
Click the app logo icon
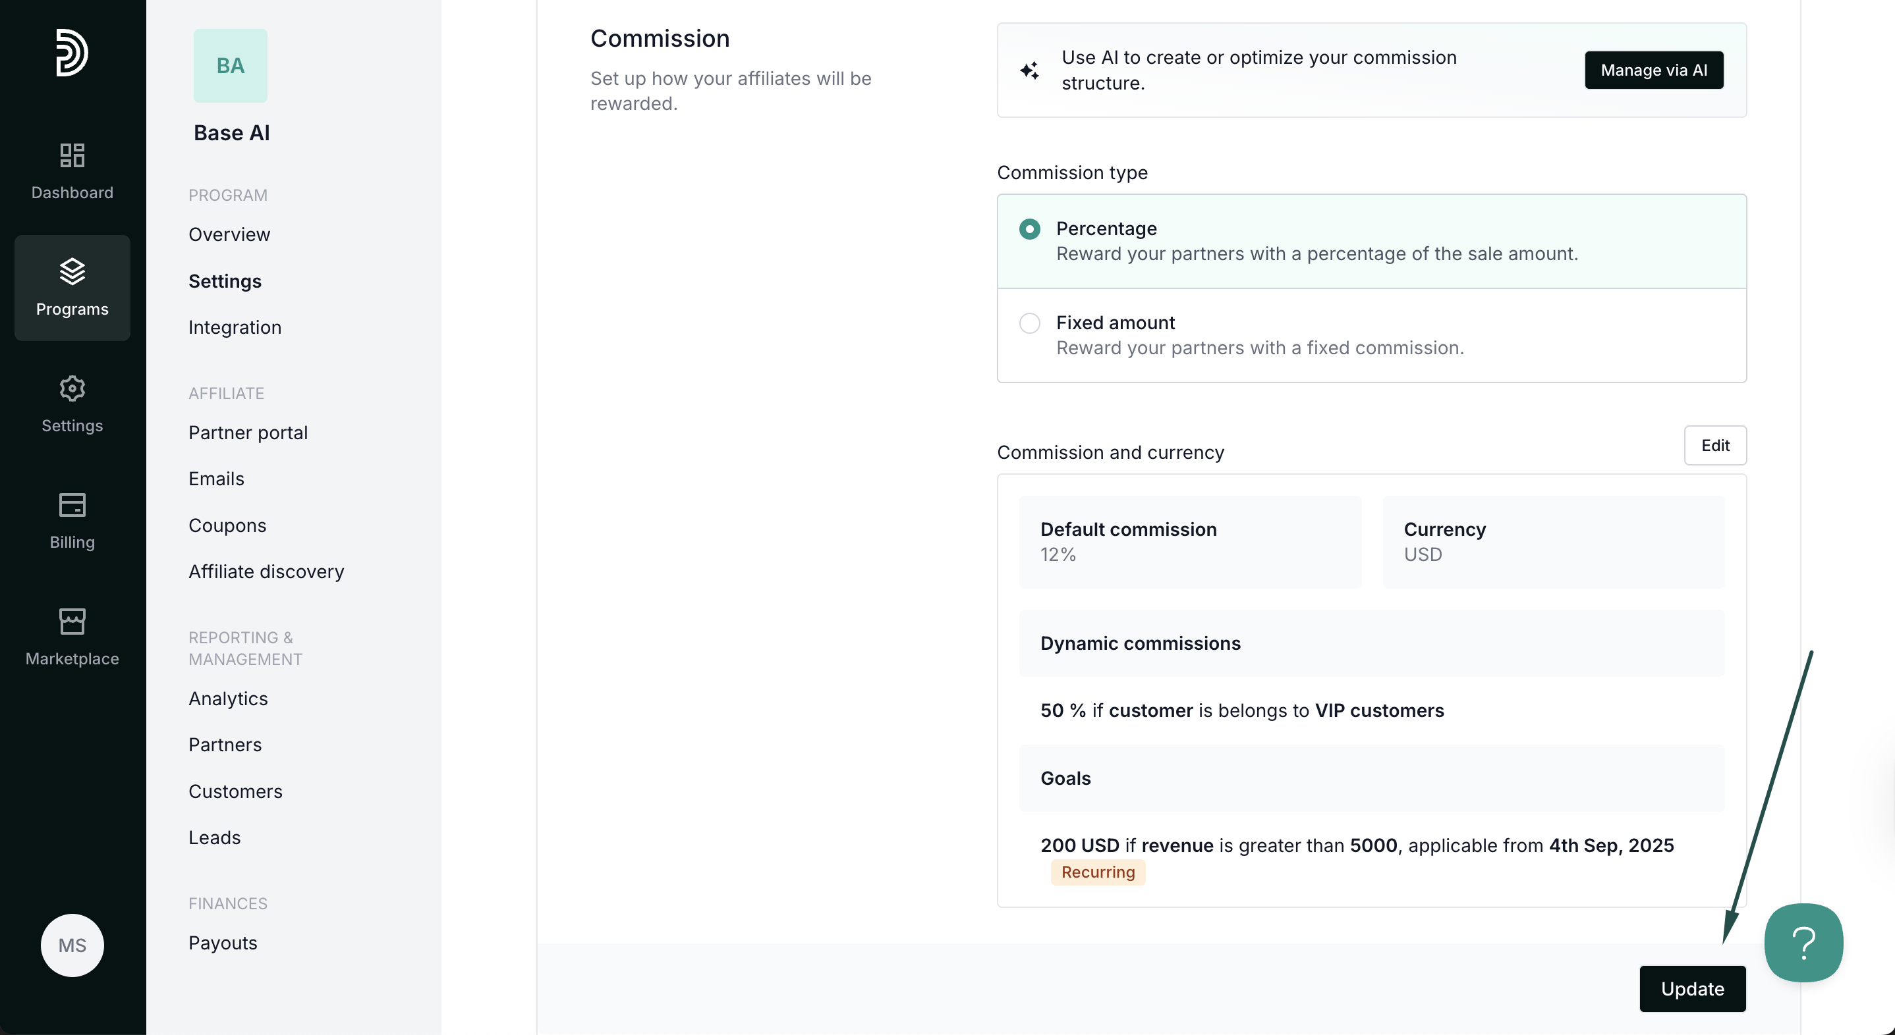(x=72, y=52)
